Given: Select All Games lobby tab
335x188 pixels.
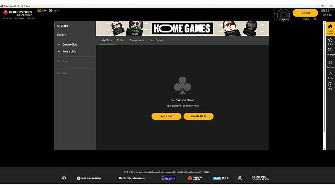Looking at the screenshot, I should tap(20, 18).
